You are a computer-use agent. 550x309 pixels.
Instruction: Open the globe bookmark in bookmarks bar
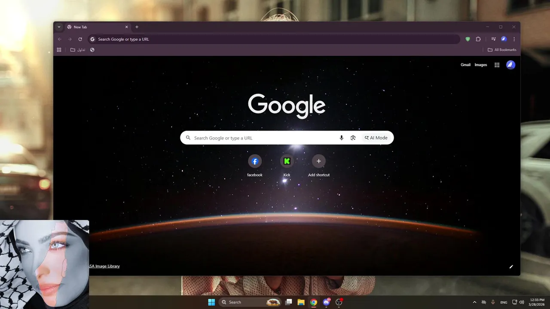[x=92, y=50]
